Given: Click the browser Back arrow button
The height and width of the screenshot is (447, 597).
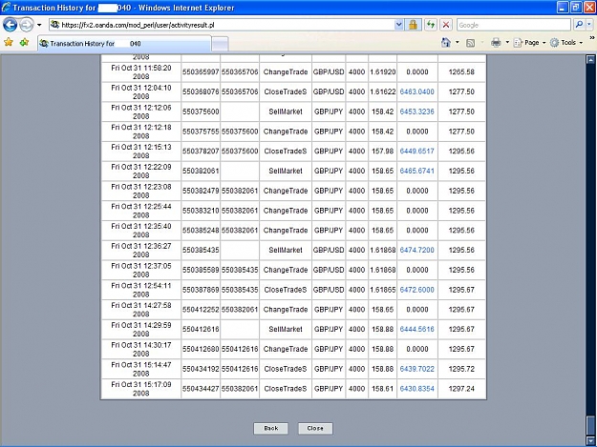Looking at the screenshot, I should [10, 25].
